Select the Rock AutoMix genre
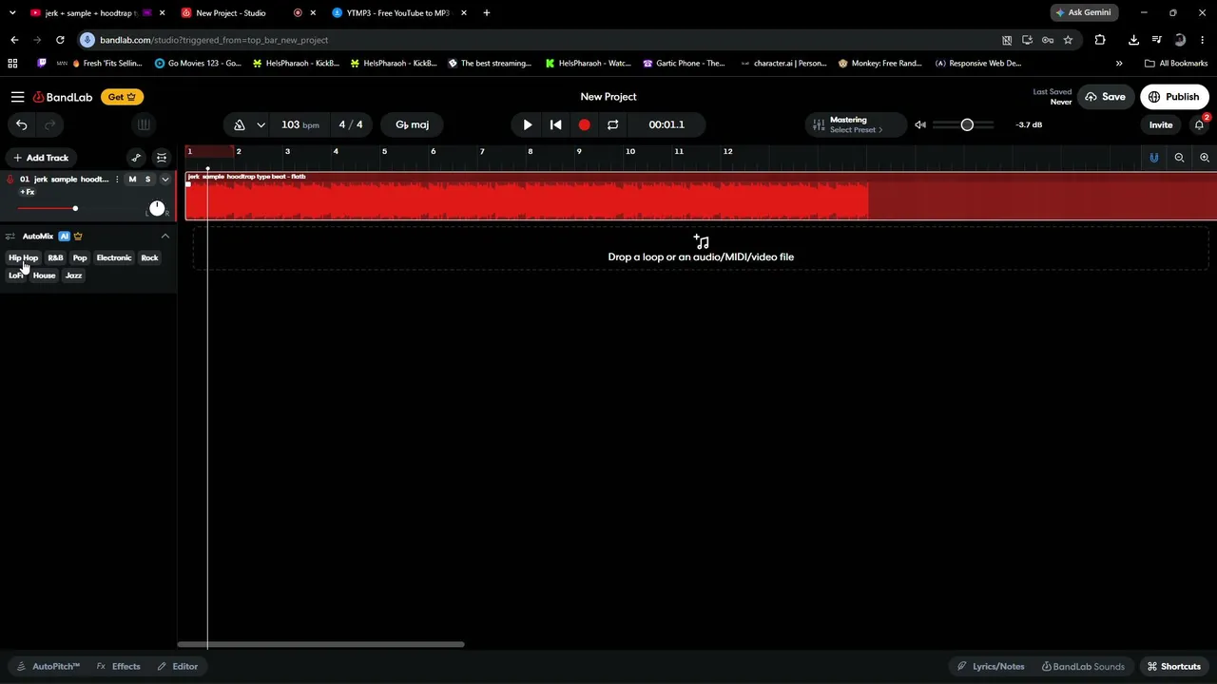Image resolution: width=1217 pixels, height=684 pixels. 149,257
